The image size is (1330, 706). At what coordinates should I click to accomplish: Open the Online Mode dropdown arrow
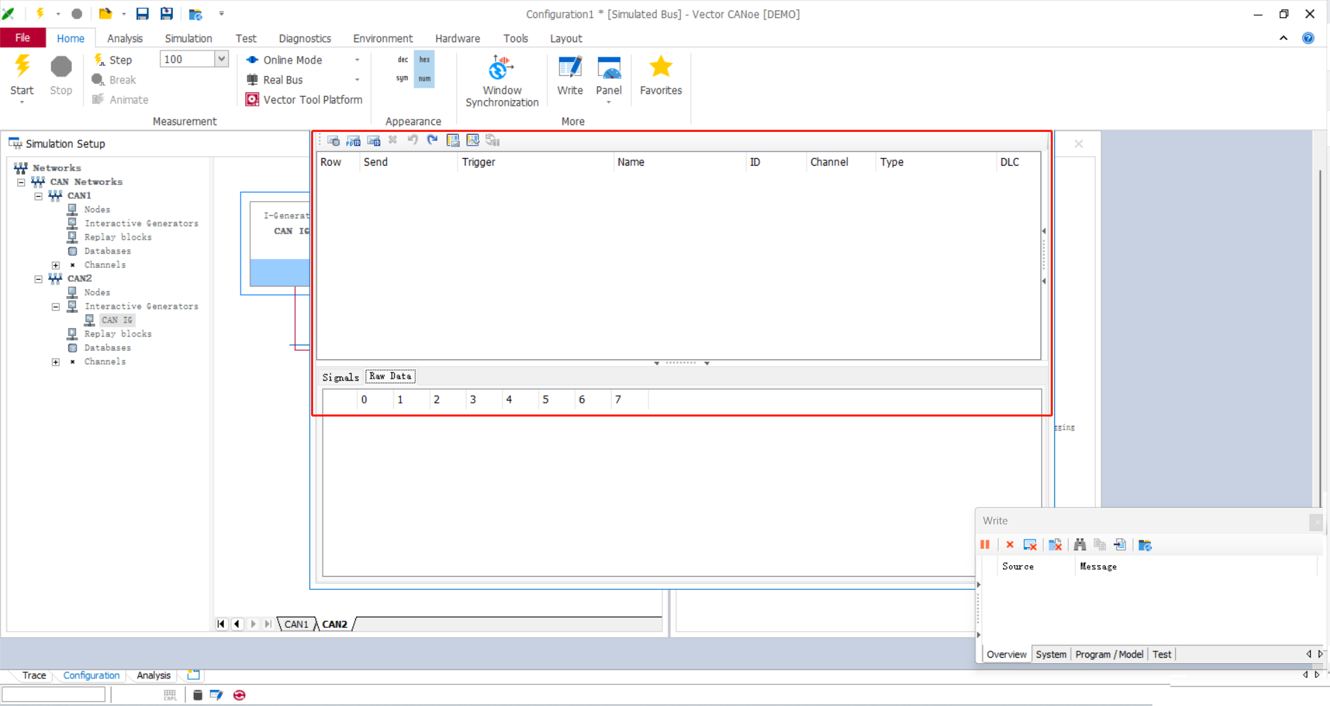[x=357, y=60]
